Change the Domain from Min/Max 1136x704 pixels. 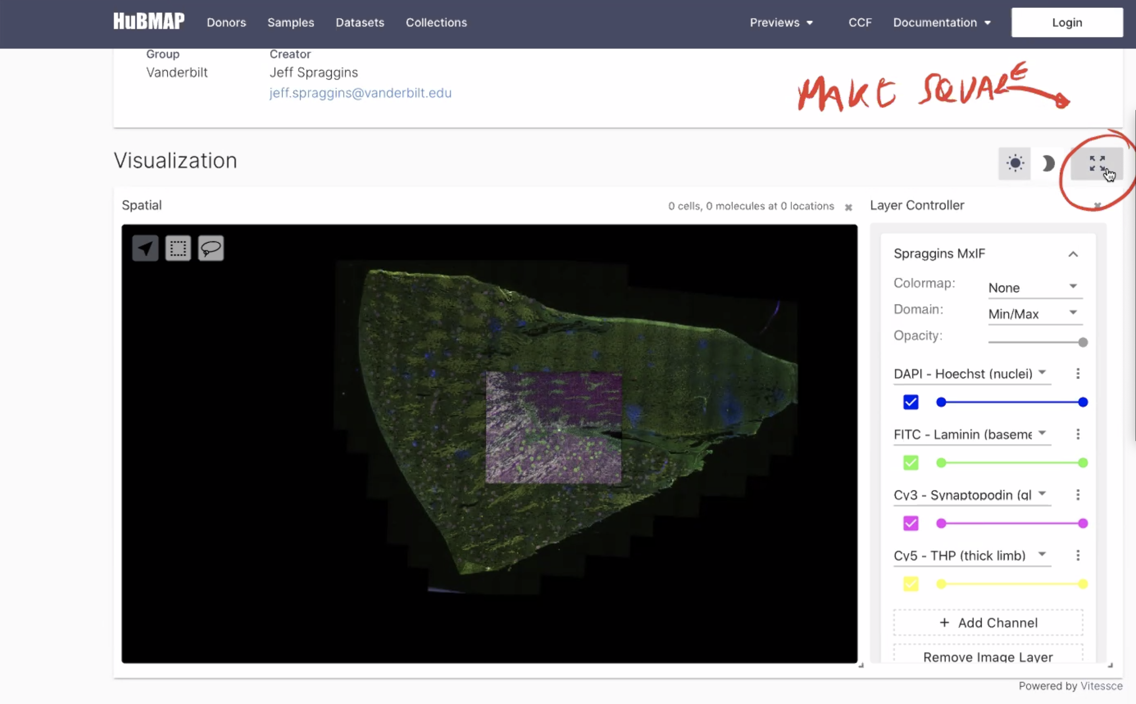pos(1034,314)
